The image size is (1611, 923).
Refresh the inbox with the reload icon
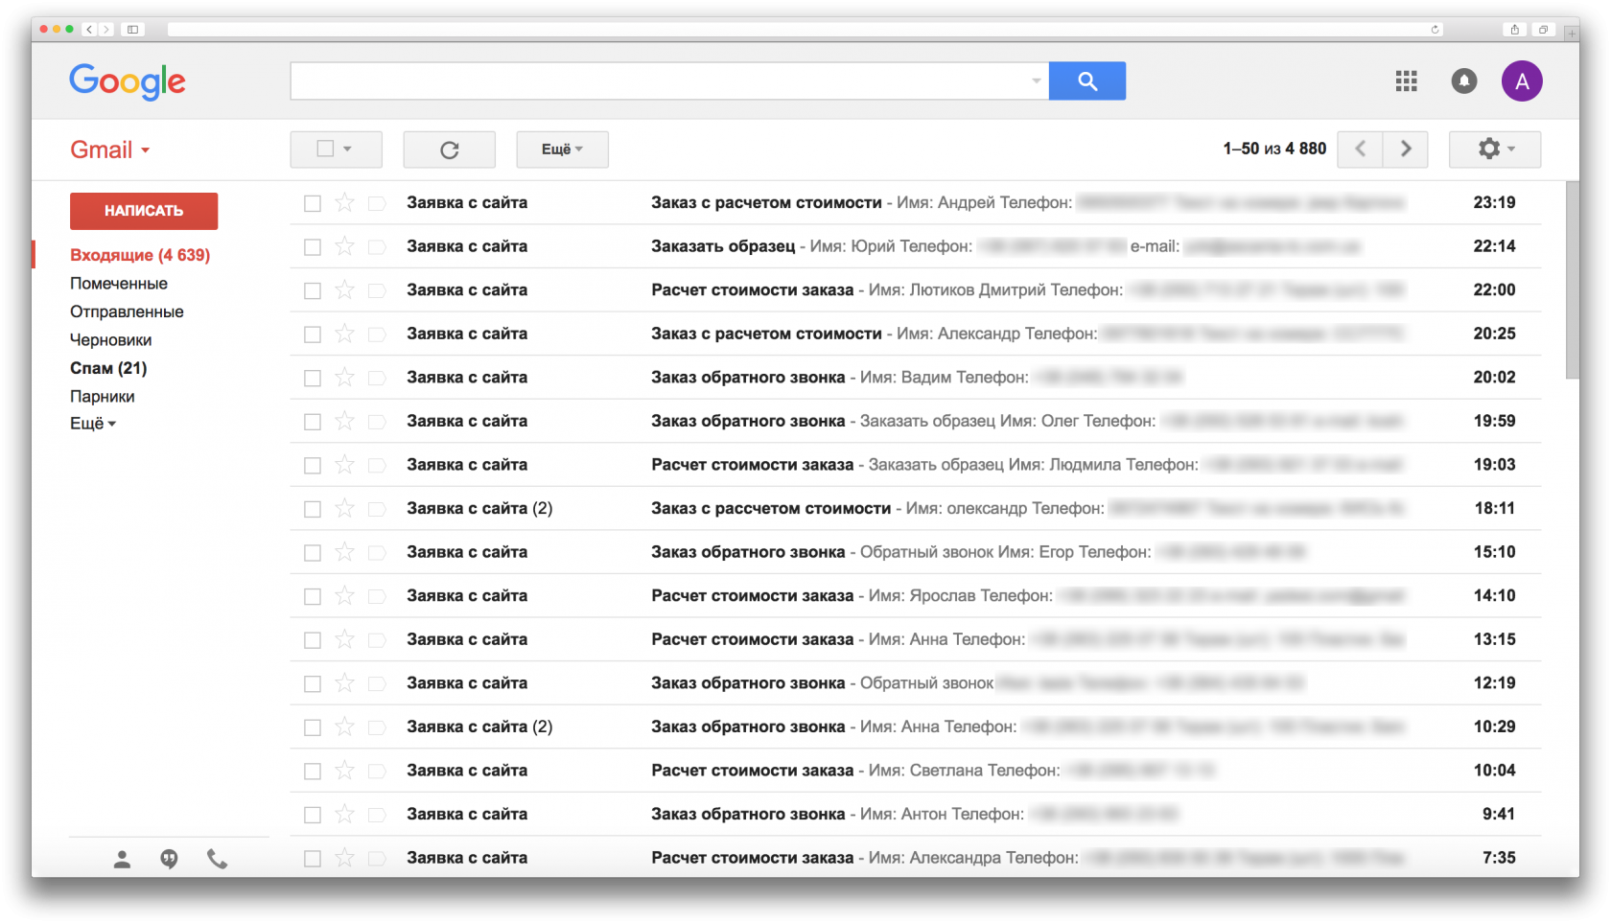click(449, 150)
